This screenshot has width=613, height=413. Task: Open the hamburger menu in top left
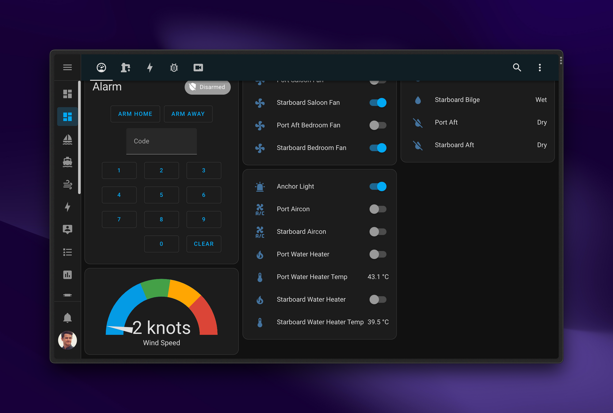pyautogui.click(x=68, y=68)
